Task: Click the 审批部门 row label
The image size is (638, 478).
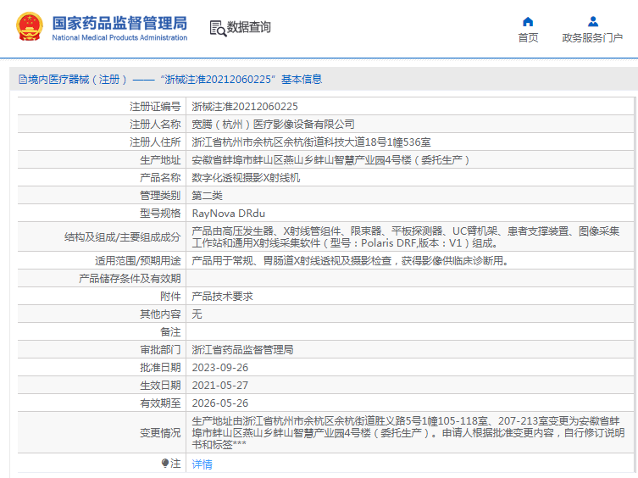Action: (160, 350)
